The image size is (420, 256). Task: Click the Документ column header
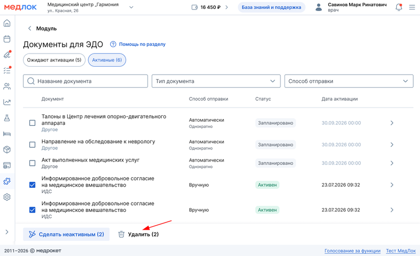click(52, 99)
